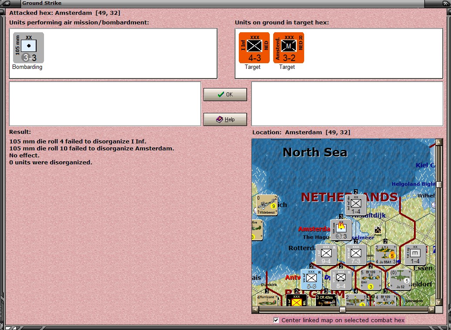The width and height of the screenshot is (451, 330).
Task: Click the map horizontal scrollbar right arrow
Action: pos(431,310)
